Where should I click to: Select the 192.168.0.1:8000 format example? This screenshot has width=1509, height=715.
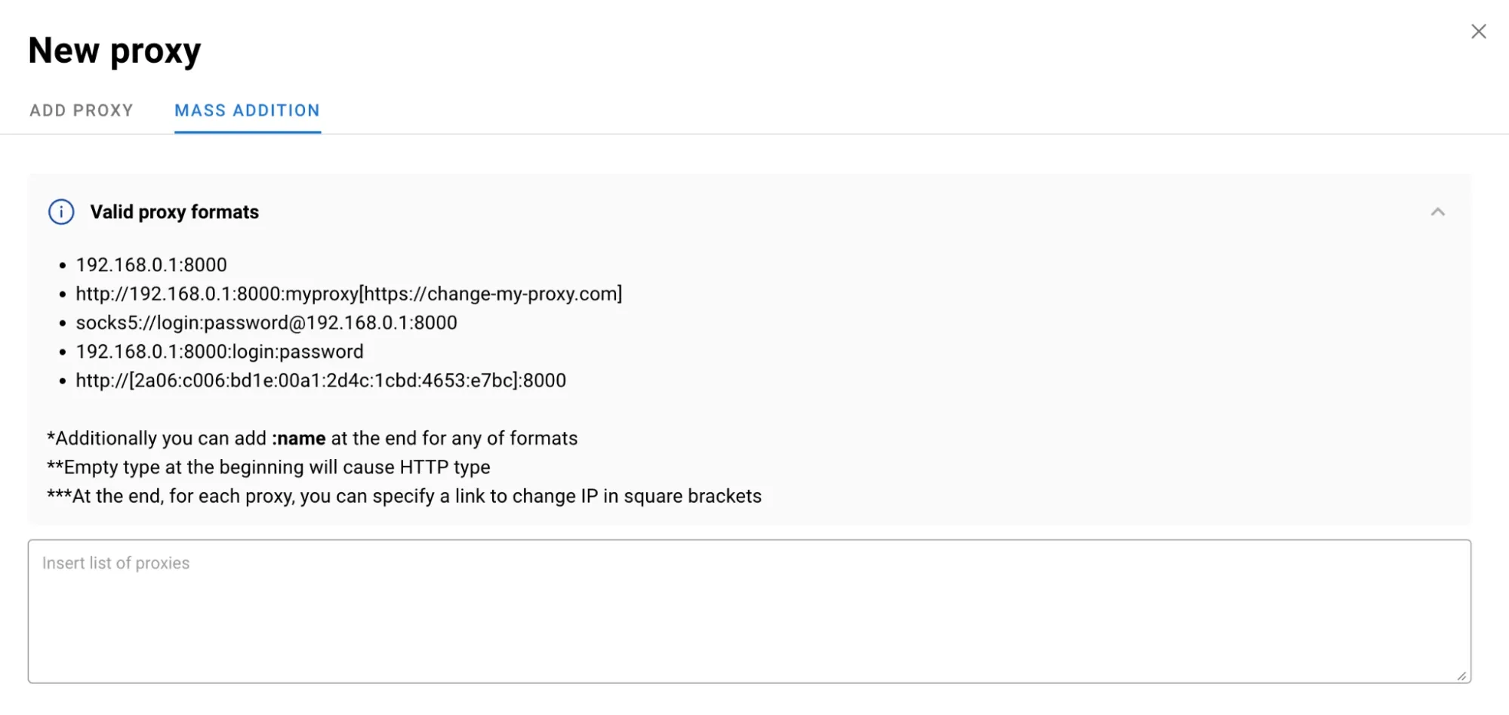pyautogui.click(x=151, y=265)
